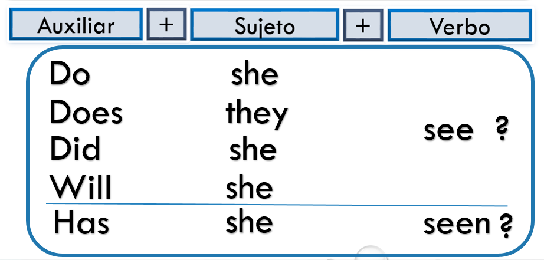Click the Auxiliar header box
Viewport: 544px width, 260px height.
76,25
